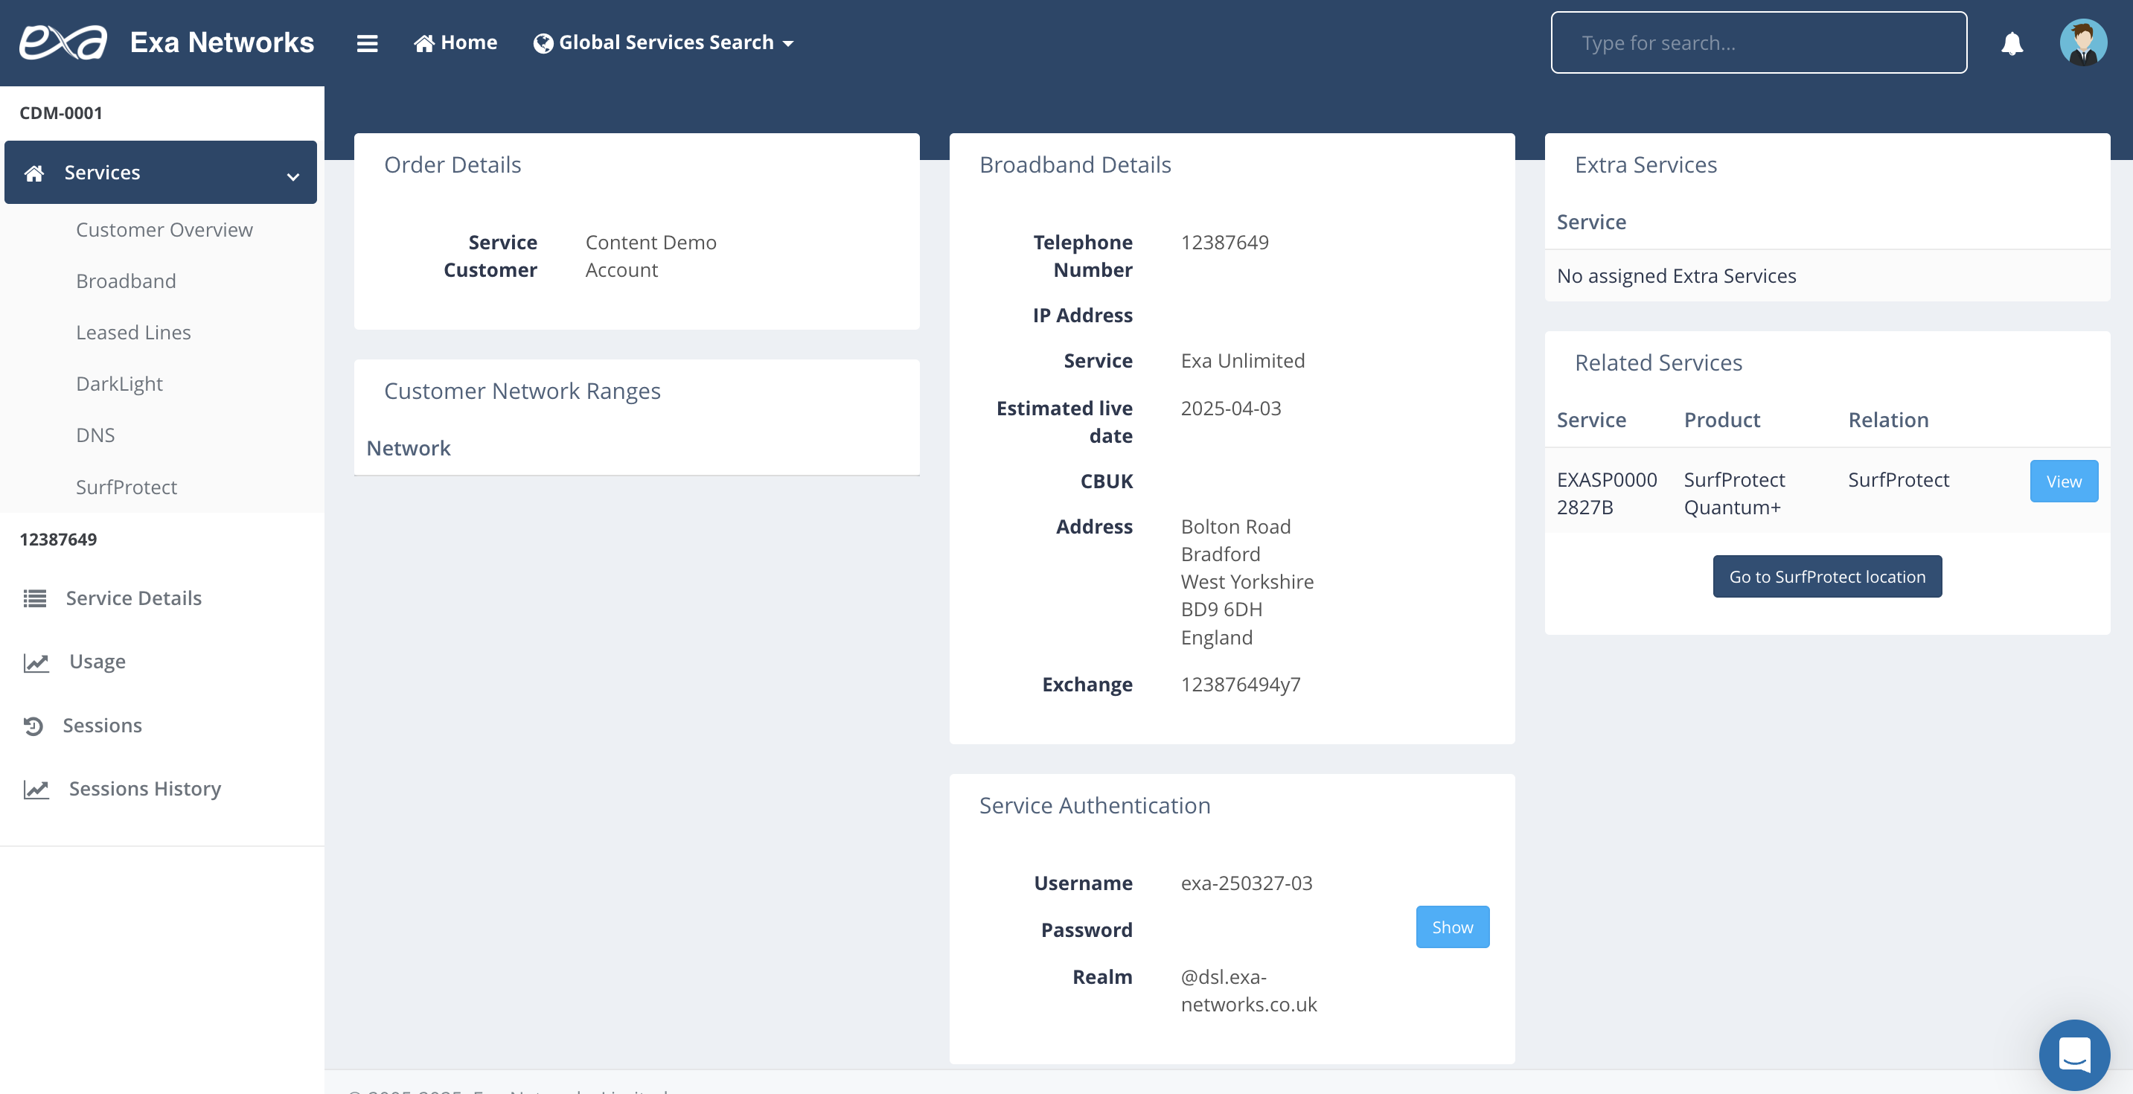
Task: Click the Sessions history clock icon
Action: tap(33, 726)
